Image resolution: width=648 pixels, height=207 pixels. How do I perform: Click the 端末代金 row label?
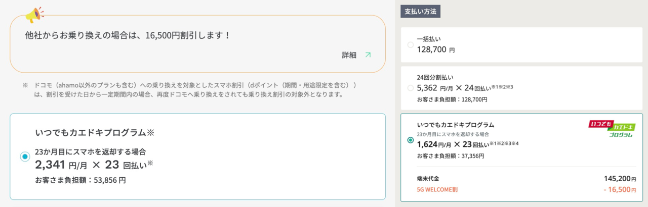[x=428, y=178]
